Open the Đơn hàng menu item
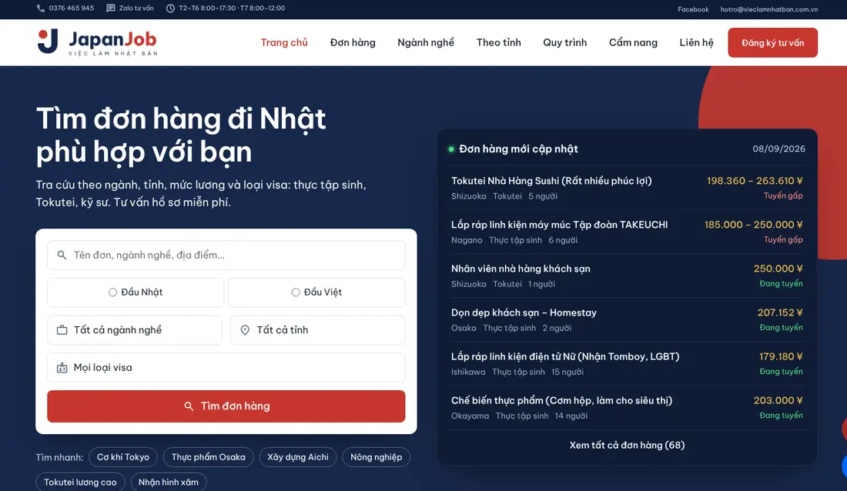 [x=353, y=42]
